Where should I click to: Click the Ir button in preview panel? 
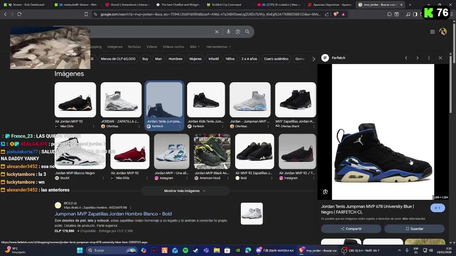click(x=437, y=208)
